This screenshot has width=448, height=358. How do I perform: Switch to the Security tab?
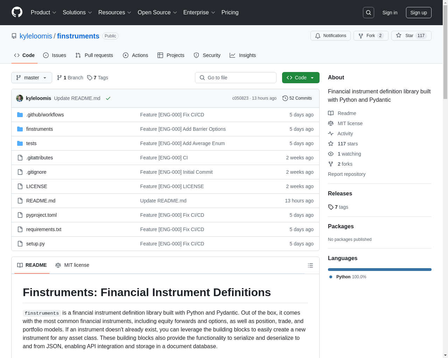207,55
